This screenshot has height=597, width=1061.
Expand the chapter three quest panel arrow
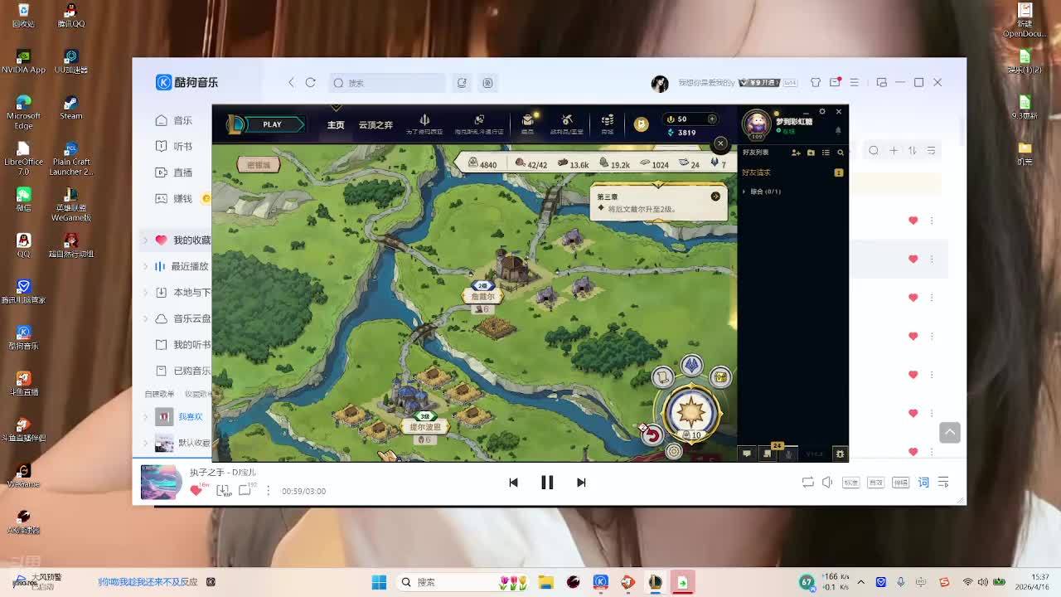pyautogui.click(x=715, y=197)
